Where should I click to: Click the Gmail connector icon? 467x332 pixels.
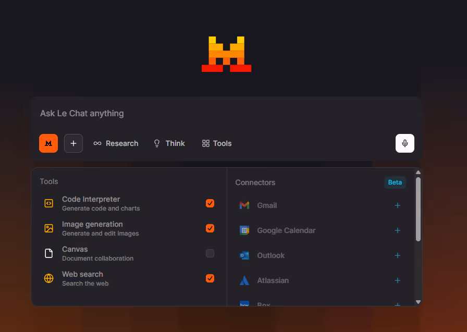[x=244, y=205]
